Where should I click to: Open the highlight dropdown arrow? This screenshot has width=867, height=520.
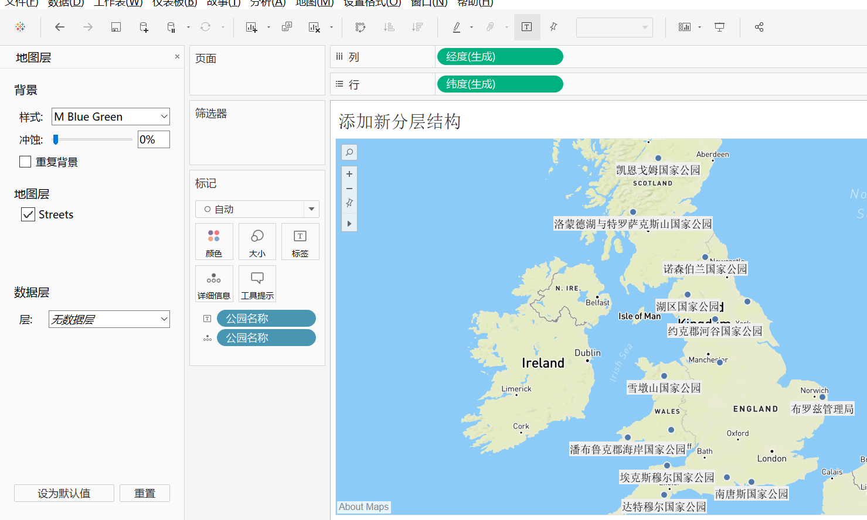[x=471, y=27]
